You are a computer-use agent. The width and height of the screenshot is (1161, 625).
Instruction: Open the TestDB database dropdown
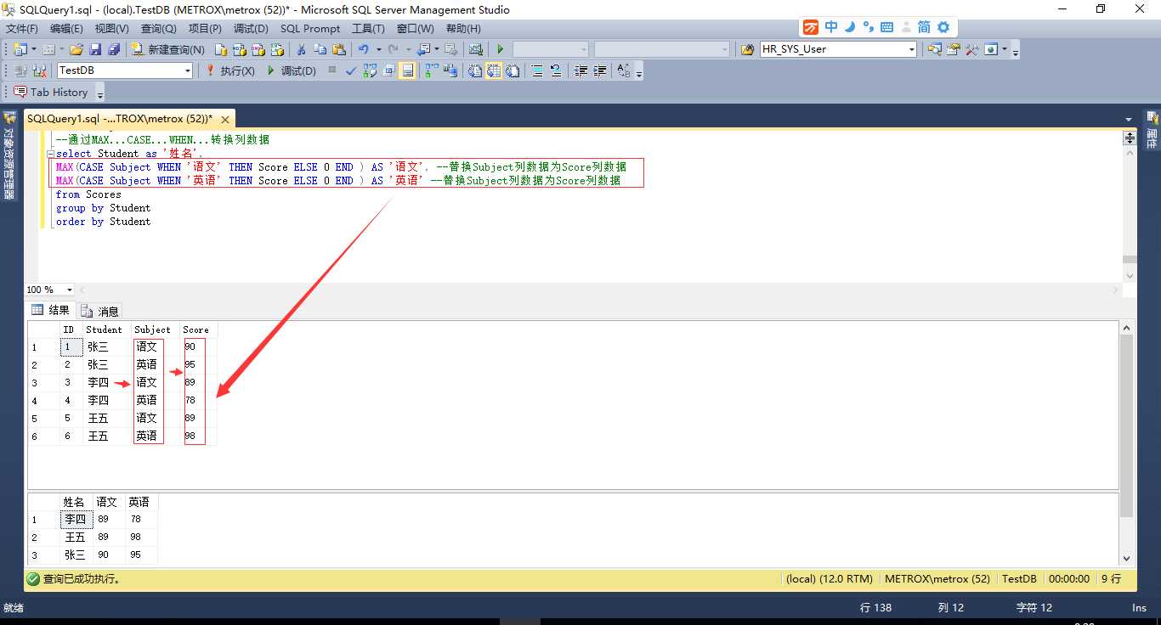[x=187, y=70]
